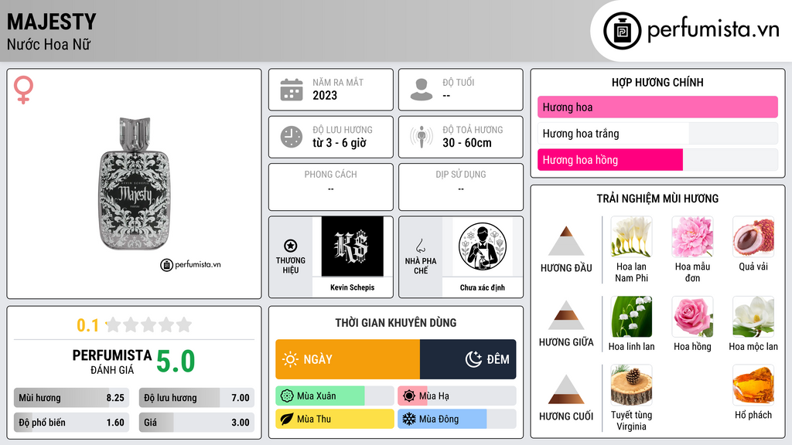
Task: Click the Thời gian khuyên dùng heading
Action: [x=396, y=322]
